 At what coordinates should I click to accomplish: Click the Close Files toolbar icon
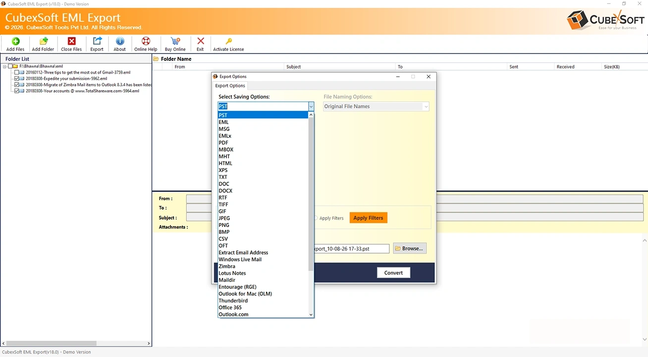point(71,41)
